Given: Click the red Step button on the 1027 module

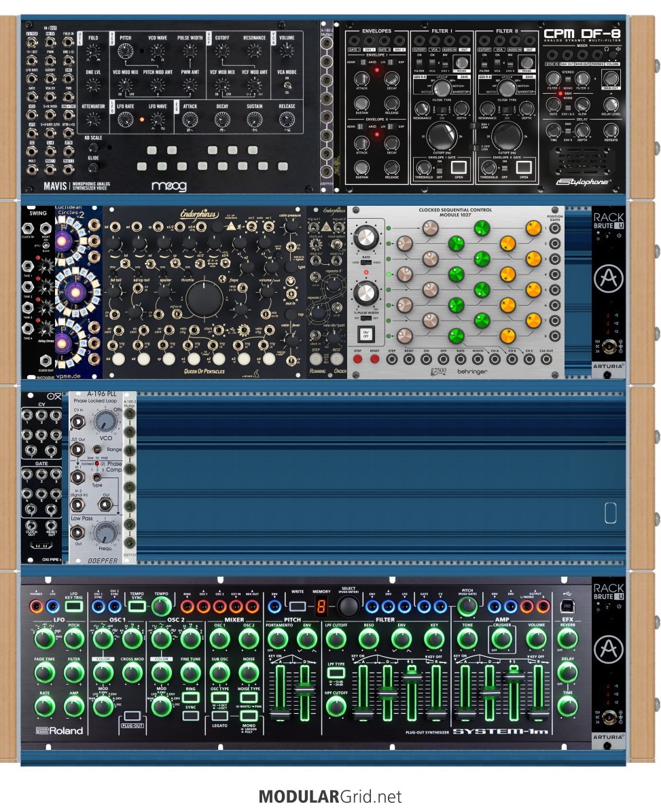Looking at the screenshot, I should 357,359.
